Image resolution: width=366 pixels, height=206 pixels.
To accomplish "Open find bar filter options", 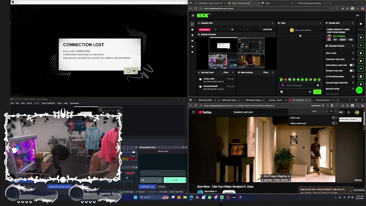I will coord(331,111).
